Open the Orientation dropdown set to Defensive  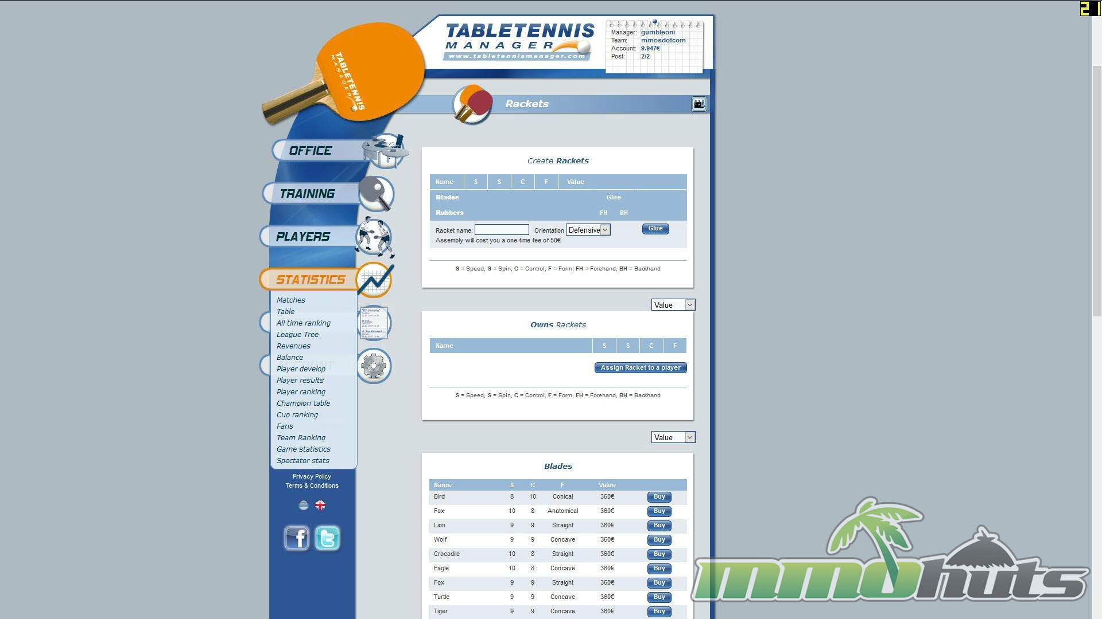click(588, 230)
